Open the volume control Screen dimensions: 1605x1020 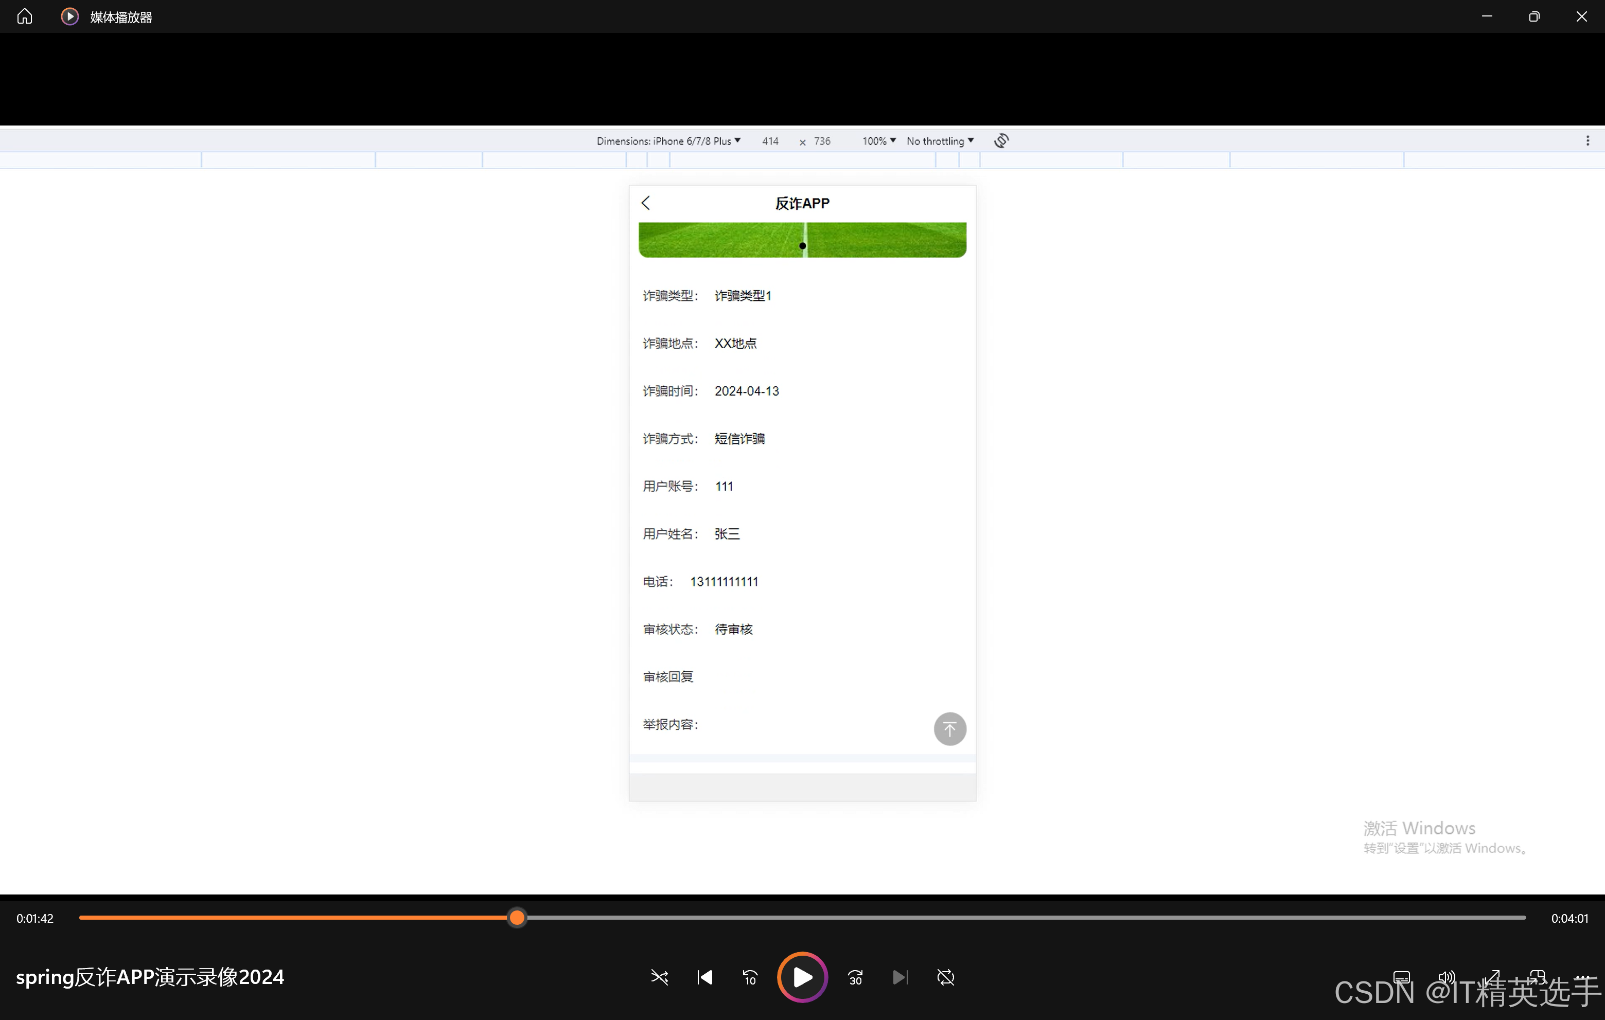1447,977
